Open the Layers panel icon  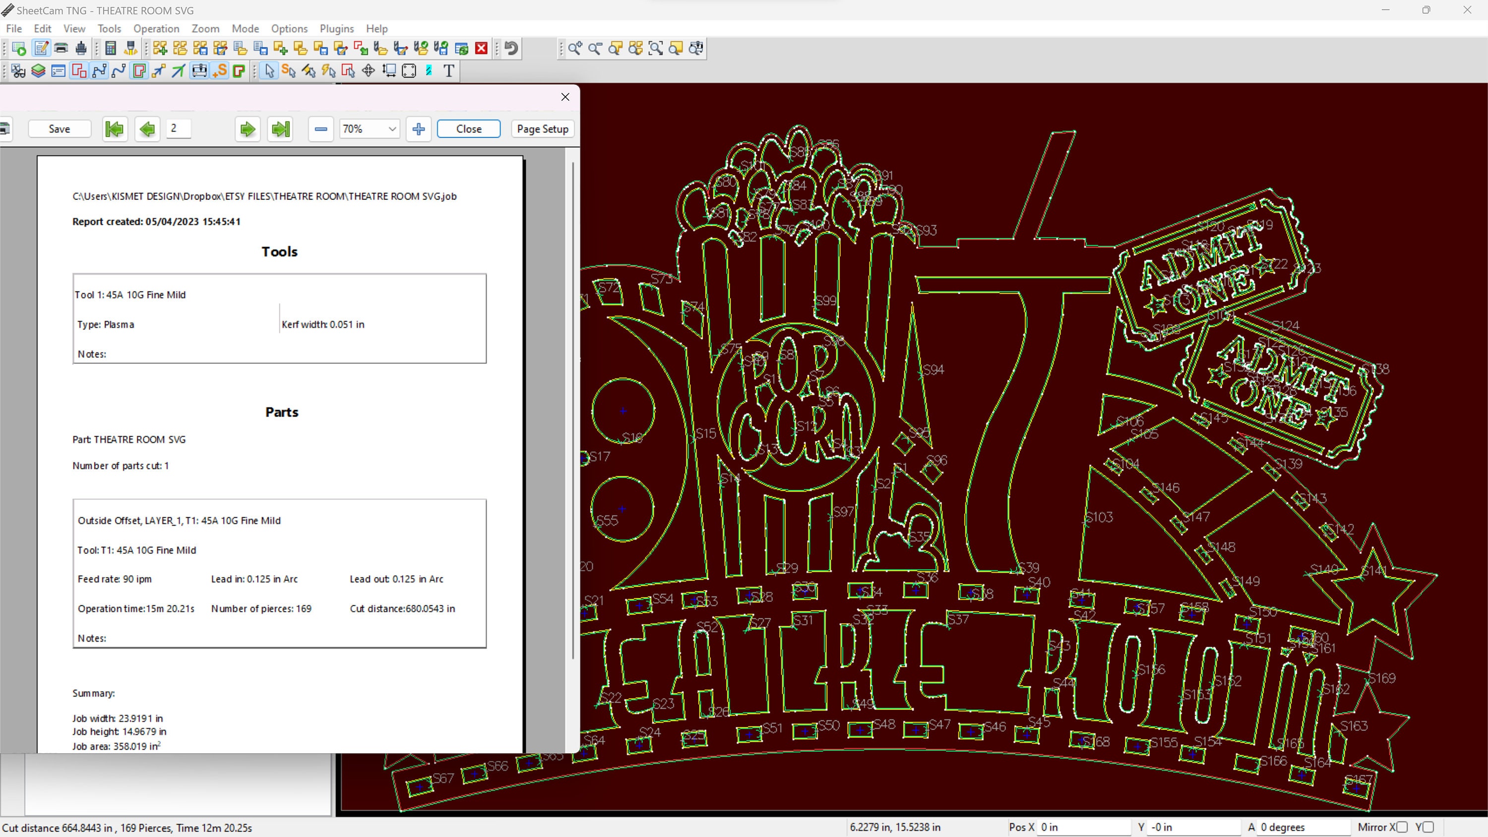[x=38, y=70]
